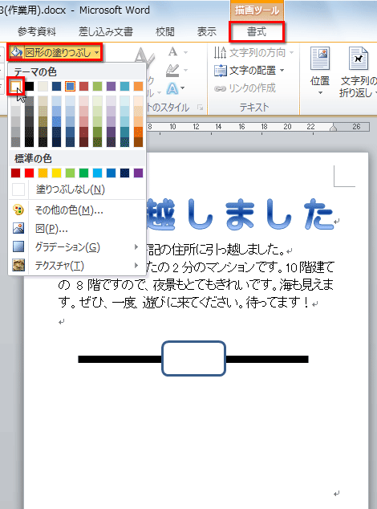Open the テクスチャ texture submenu

coord(77,266)
